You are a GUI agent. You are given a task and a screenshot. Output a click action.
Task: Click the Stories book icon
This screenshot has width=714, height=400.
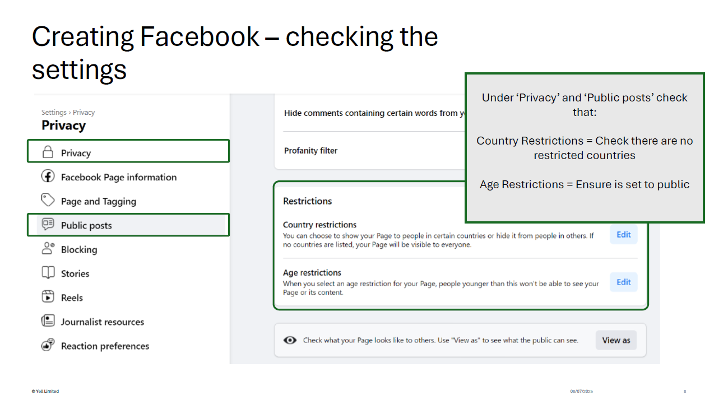point(48,273)
